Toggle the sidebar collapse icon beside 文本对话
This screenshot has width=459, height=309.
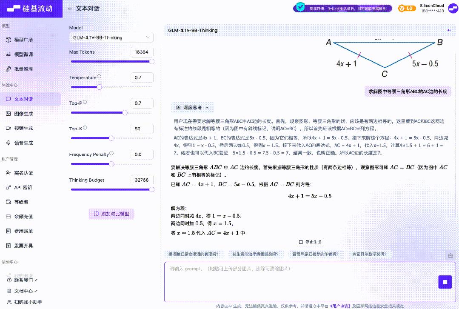70,8
